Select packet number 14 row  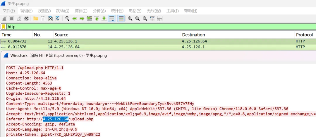158,47
